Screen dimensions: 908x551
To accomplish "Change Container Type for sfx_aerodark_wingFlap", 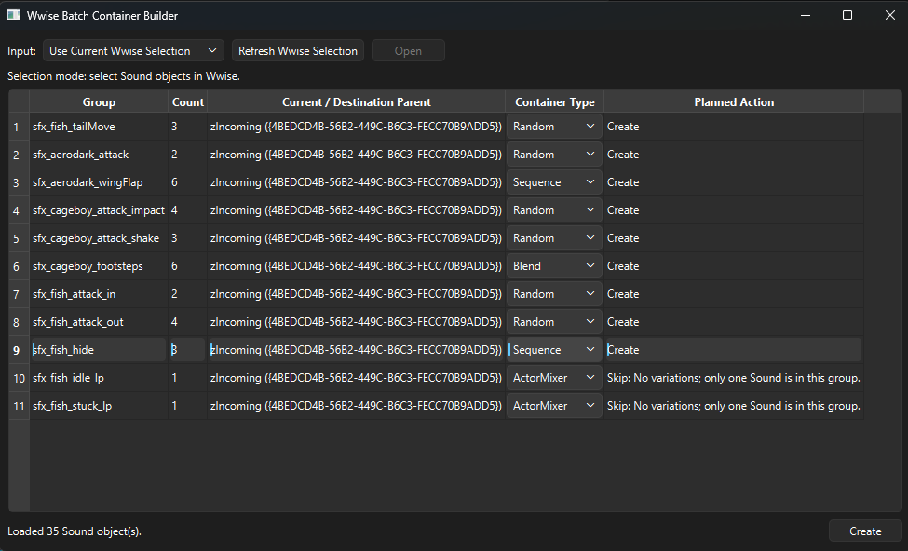I will (554, 181).
